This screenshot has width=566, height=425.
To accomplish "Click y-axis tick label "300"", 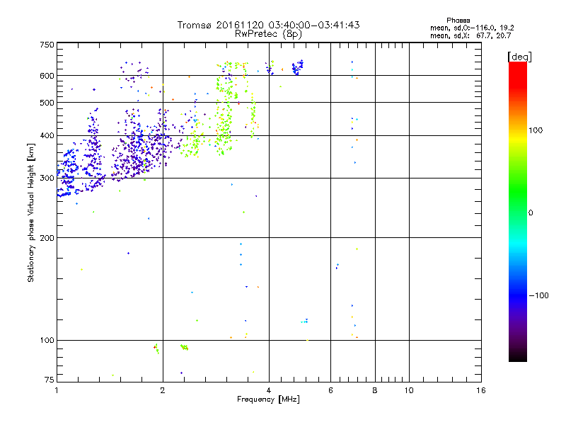I will (47, 178).
